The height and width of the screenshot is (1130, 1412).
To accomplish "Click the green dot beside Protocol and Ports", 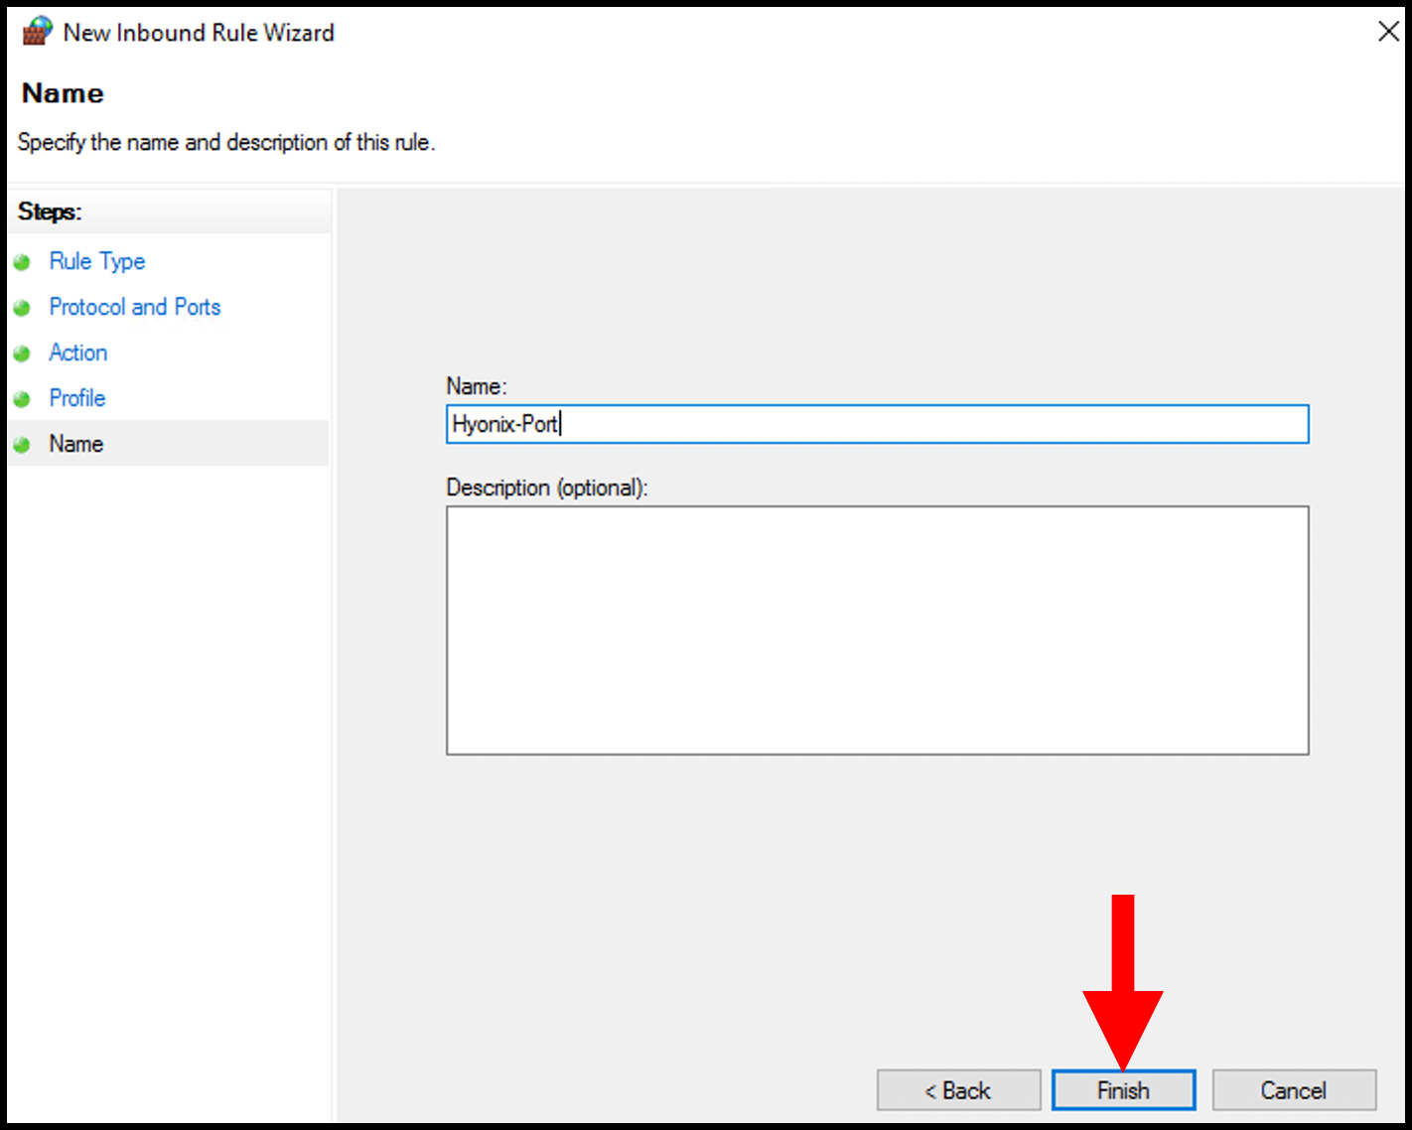I will tap(22, 307).
